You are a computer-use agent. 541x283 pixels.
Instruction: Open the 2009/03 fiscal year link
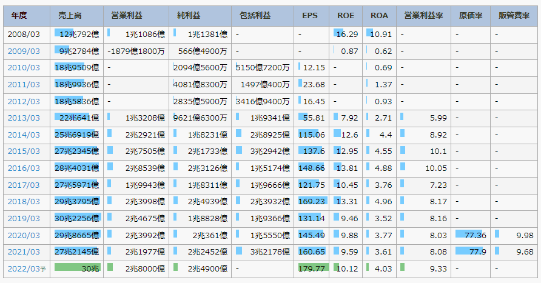pos(24,52)
